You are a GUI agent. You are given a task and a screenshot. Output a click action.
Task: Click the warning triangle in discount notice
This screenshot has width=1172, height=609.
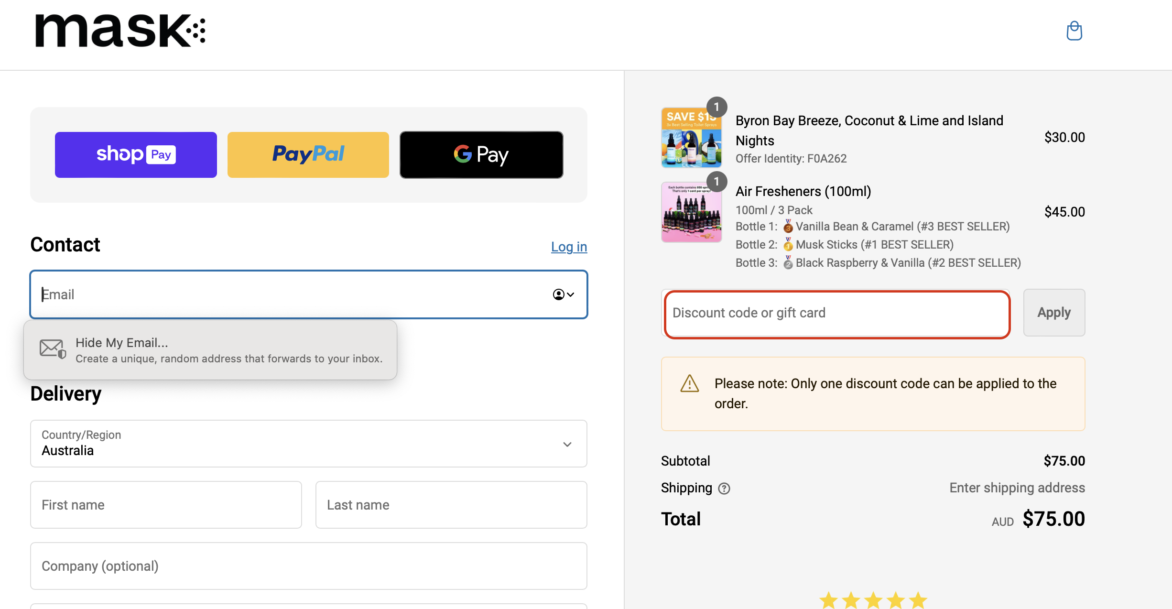tap(689, 383)
